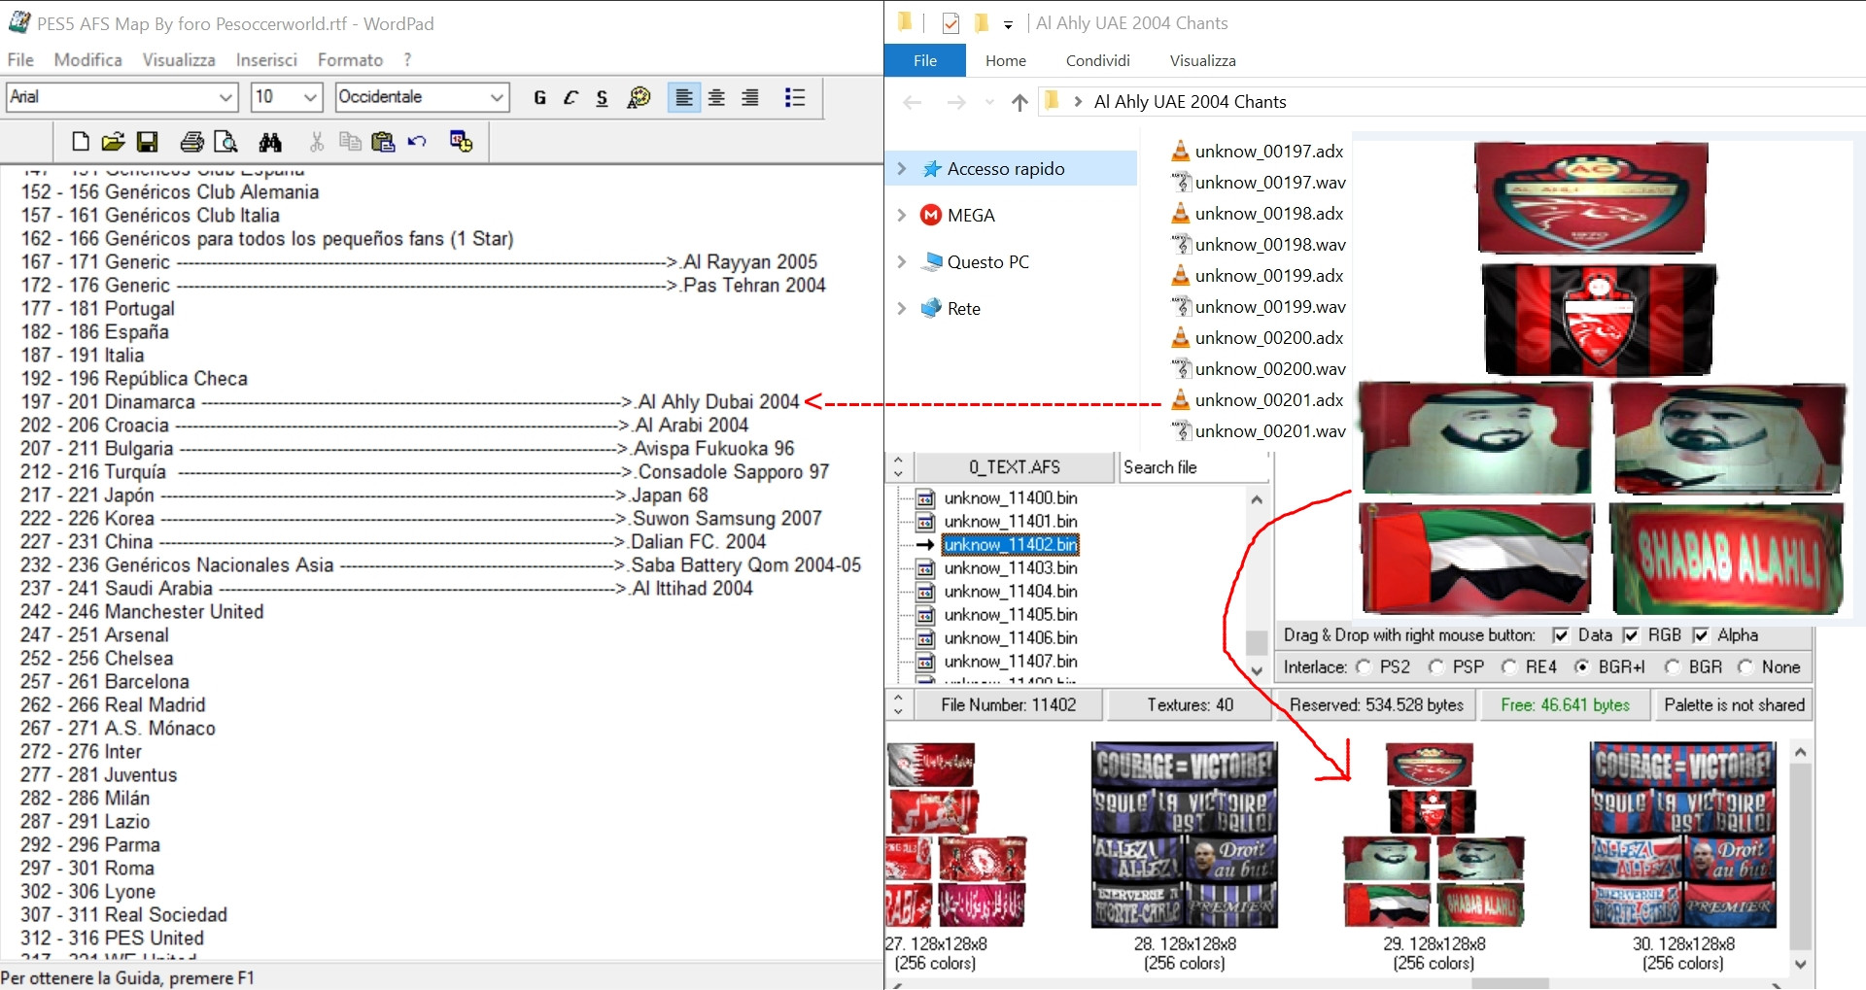Open the Occidentale script dropdown
Screen dimensions: 1866x990
(497, 97)
